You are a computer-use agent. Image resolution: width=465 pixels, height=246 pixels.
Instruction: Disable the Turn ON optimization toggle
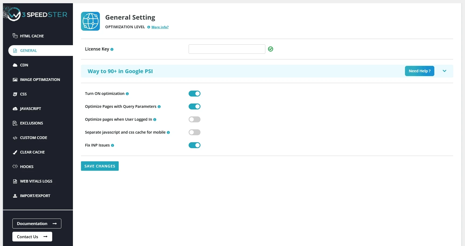[x=194, y=94]
